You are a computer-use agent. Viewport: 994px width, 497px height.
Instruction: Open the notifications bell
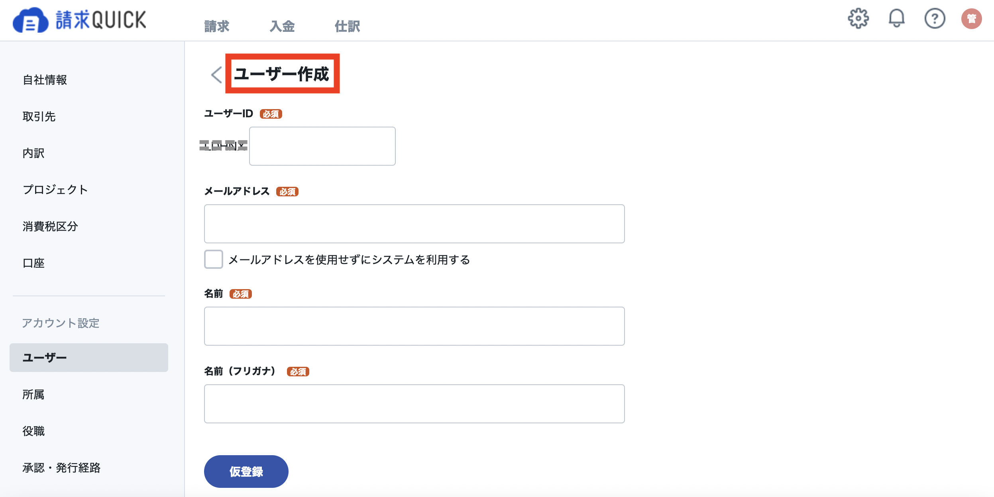tap(896, 18)
